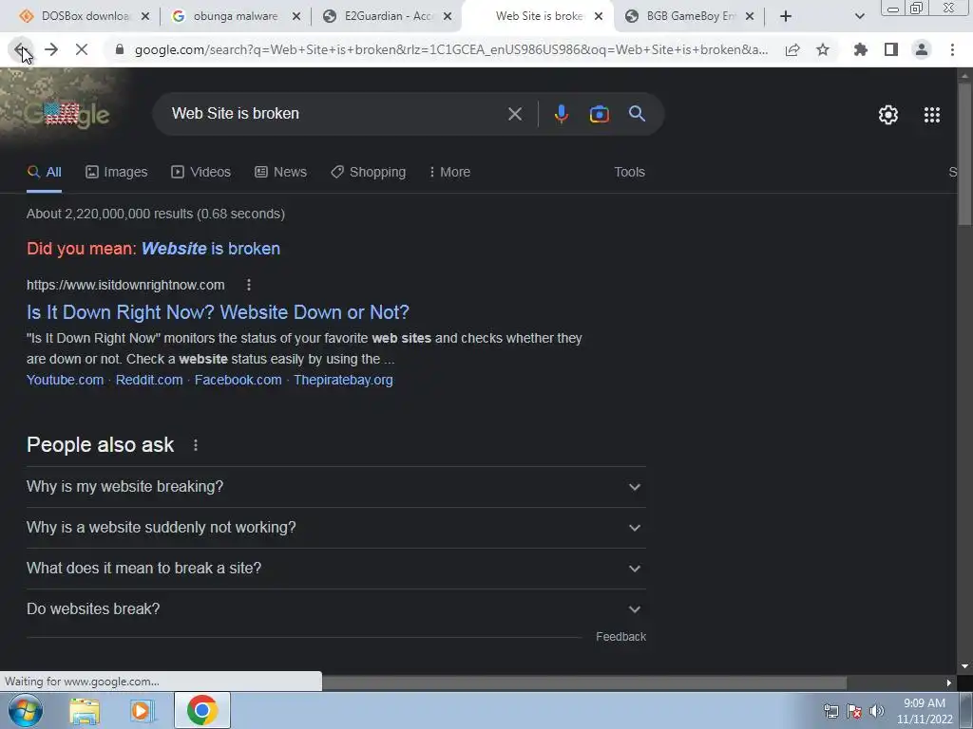Image resolution: width=973 pixels, height=729 pixels.
Task: Click the 'Website is broken' suggestion
Action: click(211, 249)
